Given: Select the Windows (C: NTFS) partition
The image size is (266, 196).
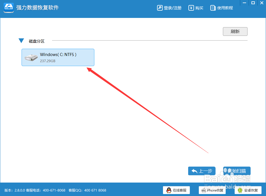Looking at the screenshot, I should click(x=58, y=57).
